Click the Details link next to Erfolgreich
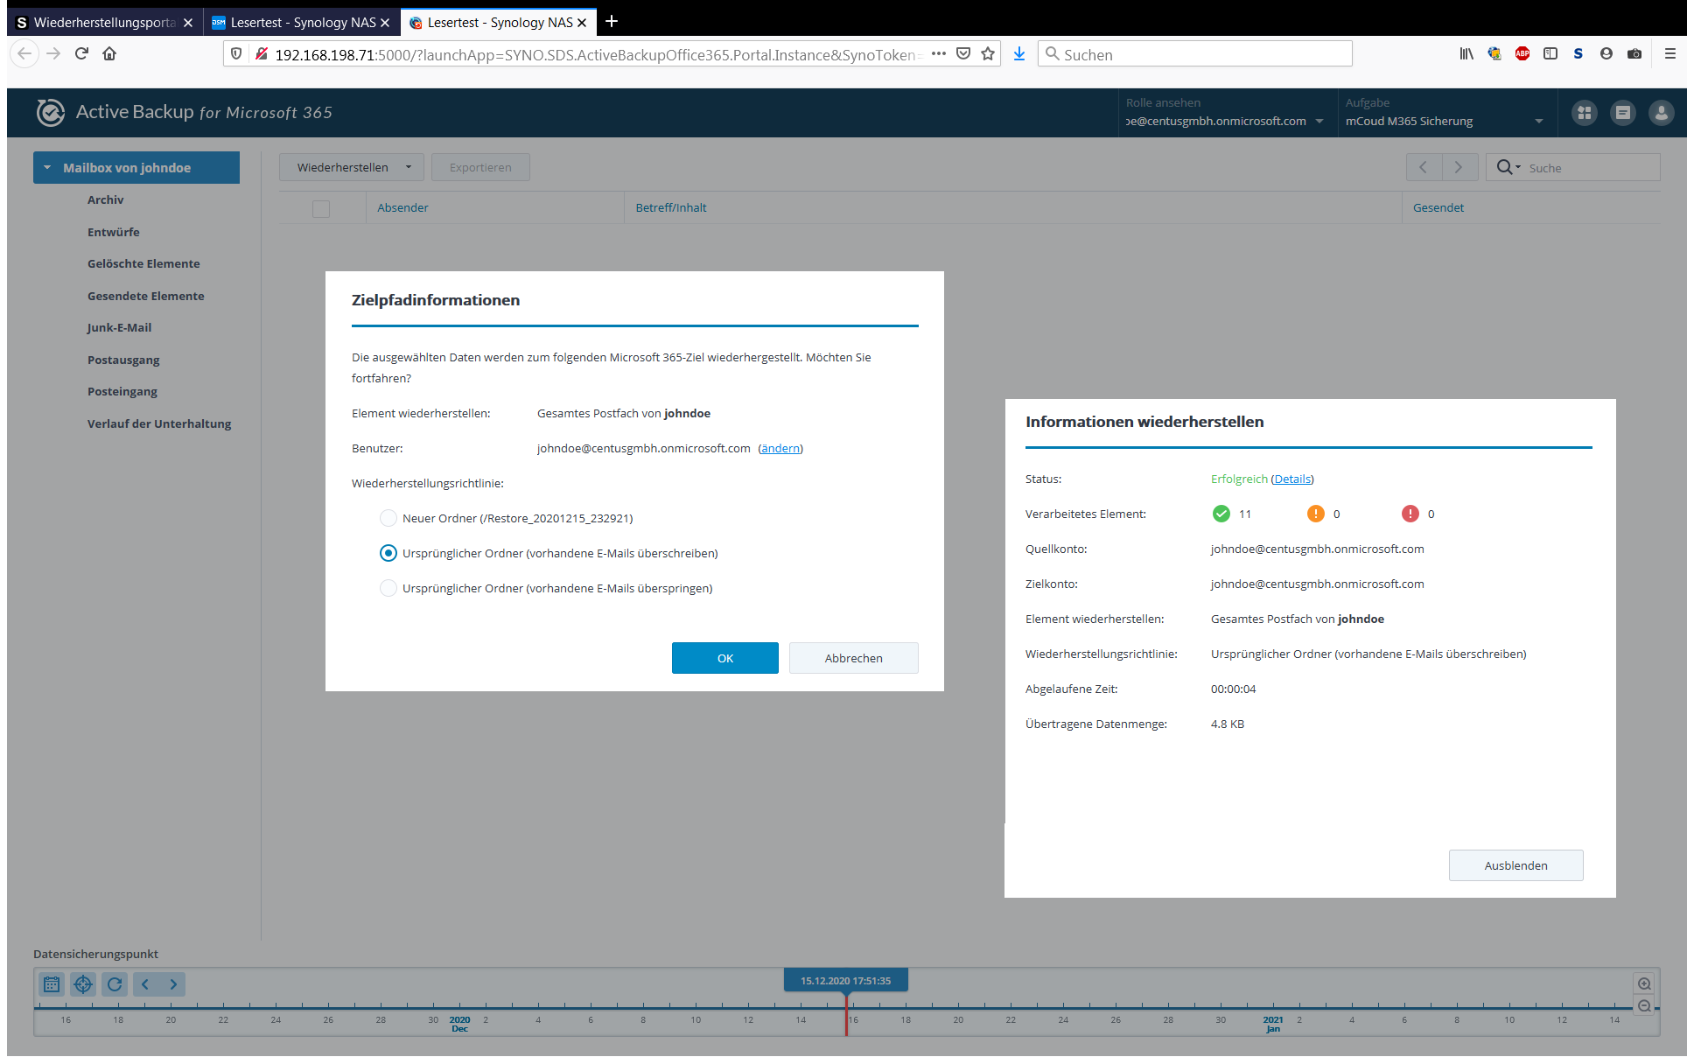The image size is (1694, 1064). click(1292, 479)
